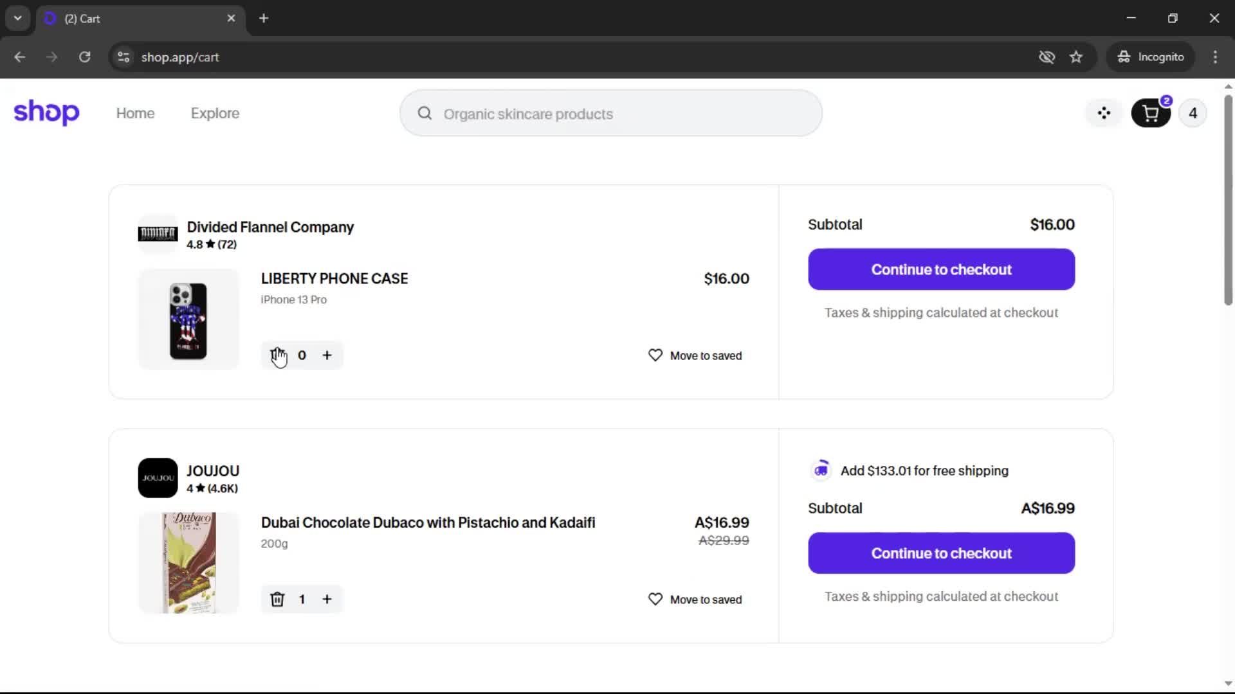Go to the Home navigation item
Screen dimensions: 1235x694
click(x=135, y=114)
